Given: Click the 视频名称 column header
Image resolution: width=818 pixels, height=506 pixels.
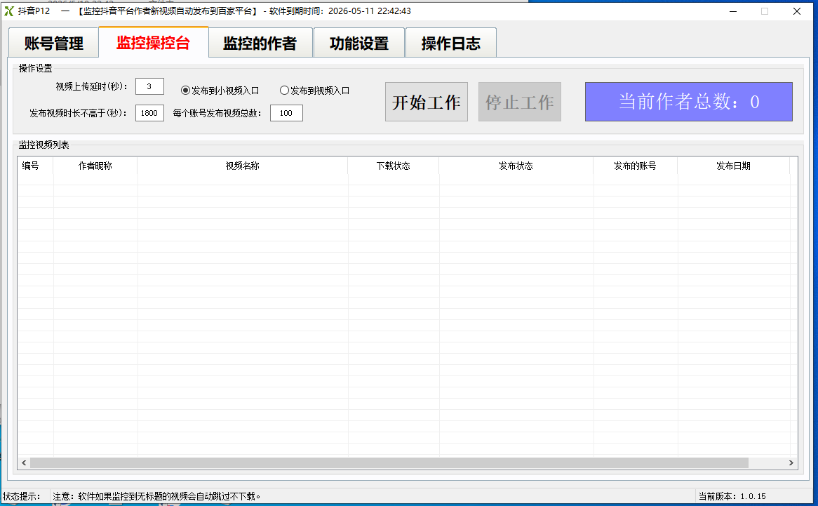Looking at the screenshot, I should click(243, 166).
